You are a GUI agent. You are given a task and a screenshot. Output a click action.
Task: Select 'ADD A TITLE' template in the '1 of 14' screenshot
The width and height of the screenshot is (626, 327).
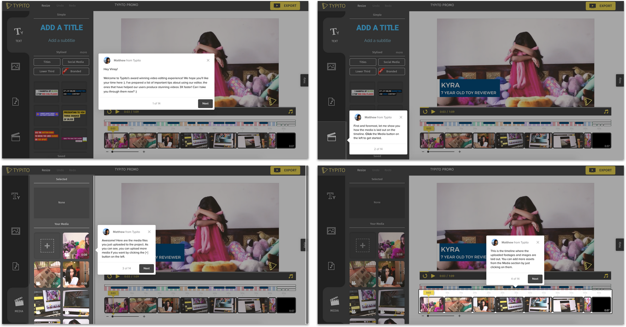[x=62, y=27]
